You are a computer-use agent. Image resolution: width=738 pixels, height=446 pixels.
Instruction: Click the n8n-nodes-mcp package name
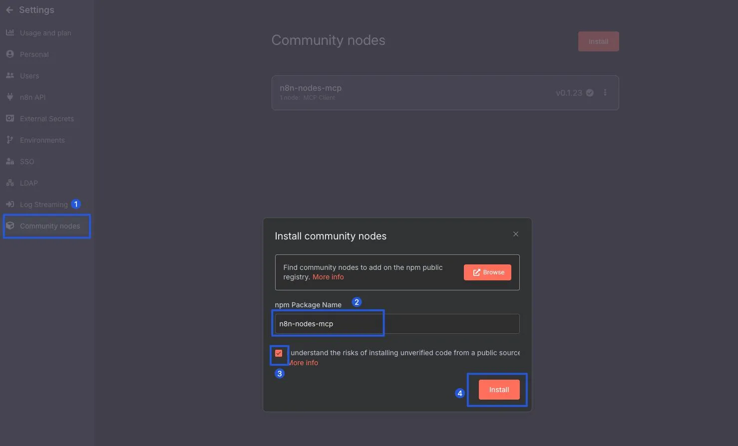pyautogui.click(x=311, y=88)
